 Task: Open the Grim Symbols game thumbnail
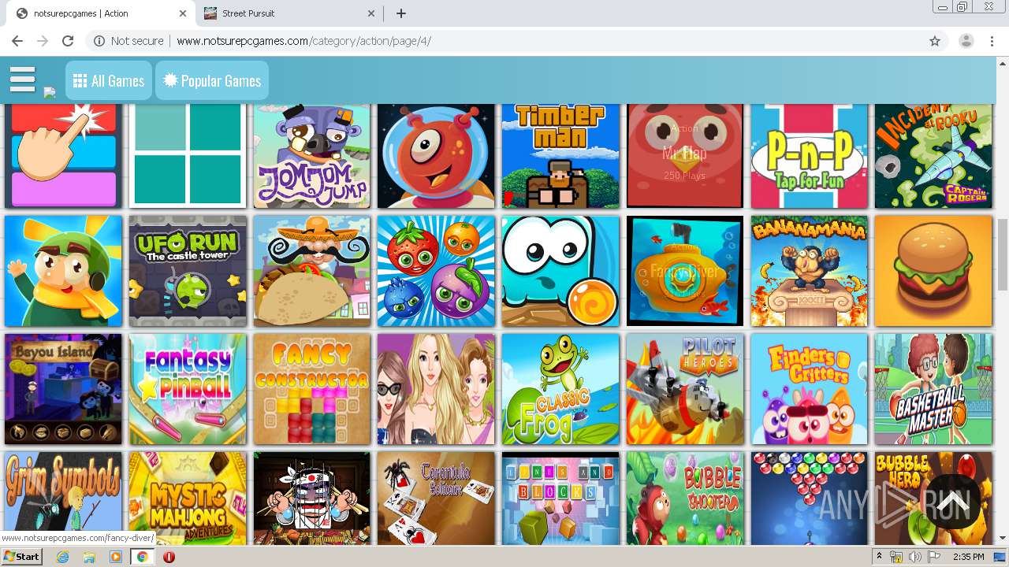pos(63,498)
